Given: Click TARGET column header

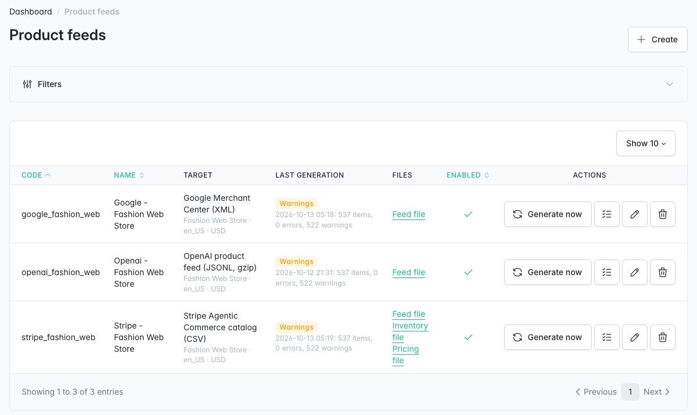Looking at the screenshot, I should (198, 175).
